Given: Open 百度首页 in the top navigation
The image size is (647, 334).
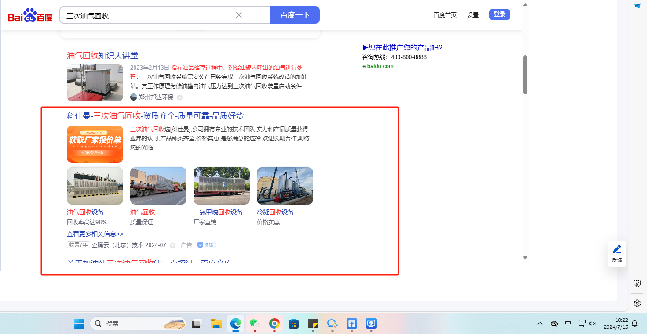Looking at the screenshot, I should [445, 15].
